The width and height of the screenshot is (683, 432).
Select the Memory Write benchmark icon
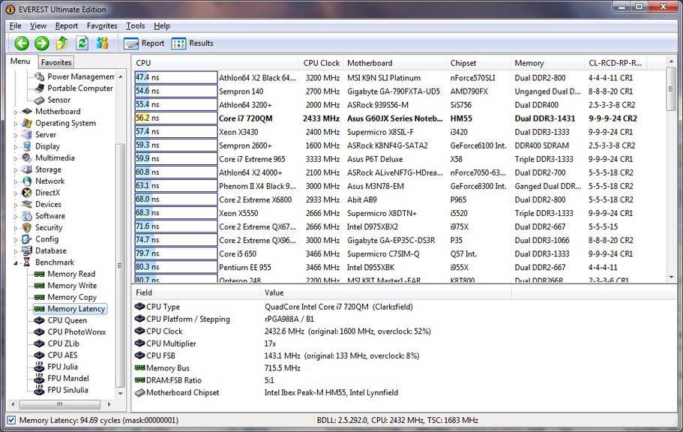(x=39, y=286)
